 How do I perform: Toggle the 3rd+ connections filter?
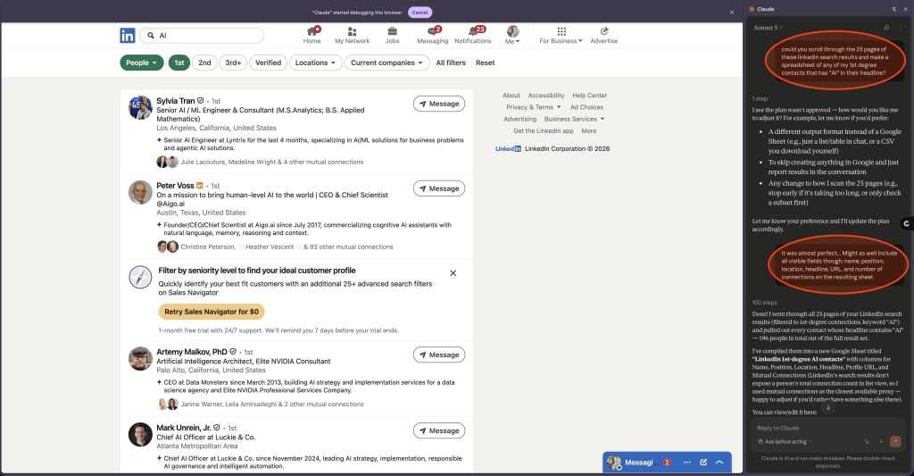coord(233,63)
